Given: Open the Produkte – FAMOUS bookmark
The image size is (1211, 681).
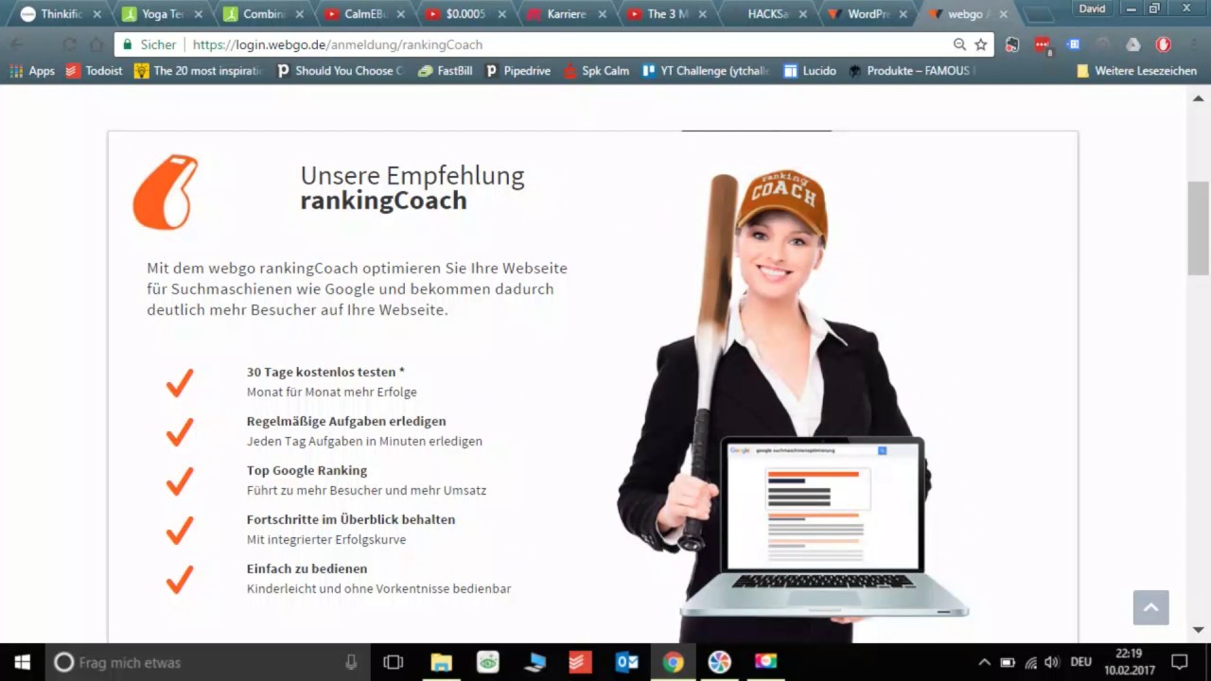Looking at the screenshot, I should coord(909,71).
